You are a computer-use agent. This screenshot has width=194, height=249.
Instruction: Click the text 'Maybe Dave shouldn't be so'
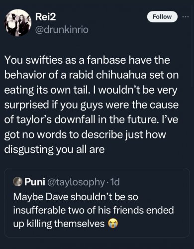coord(76,197)
